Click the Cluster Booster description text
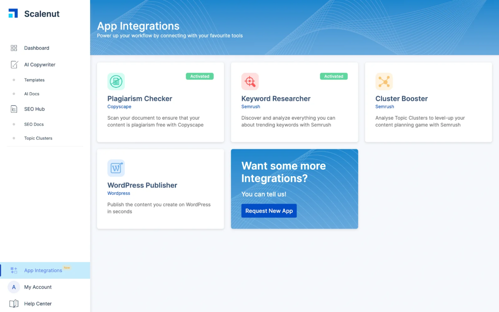The width and height of the screenshot is (499, 312). point(420,121)
